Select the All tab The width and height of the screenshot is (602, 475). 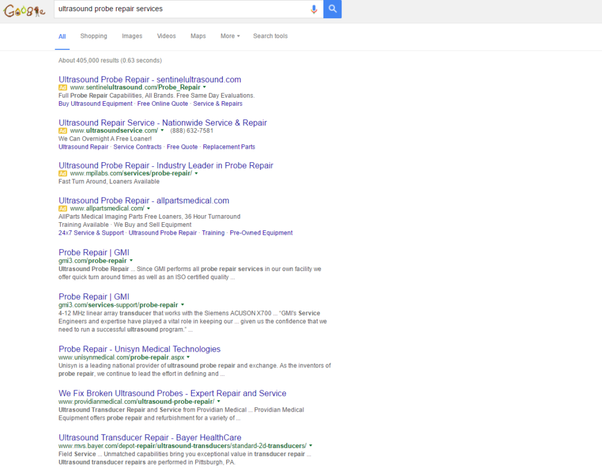(62, 36)
